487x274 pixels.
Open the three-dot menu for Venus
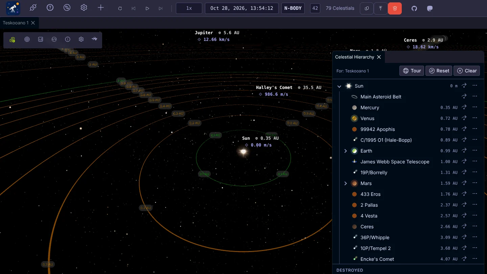[x=475, y=118]
